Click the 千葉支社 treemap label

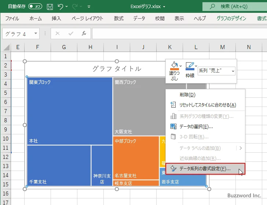click(x=38, y=182)
